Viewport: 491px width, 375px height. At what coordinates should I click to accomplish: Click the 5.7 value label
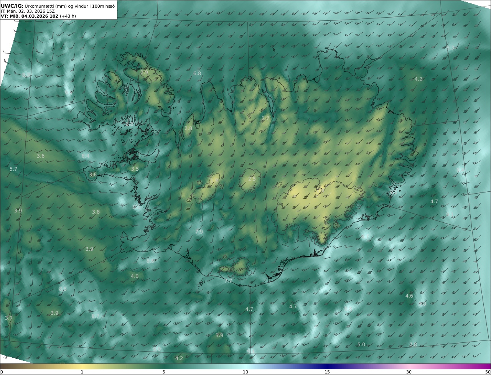pos(13,169)
